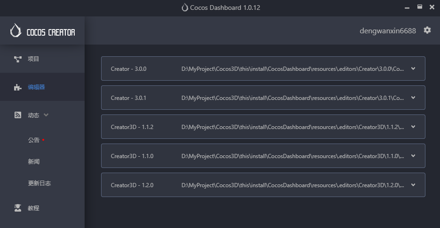Click the news feed RSS icon

pyautogui.click(x=18, y=115)
